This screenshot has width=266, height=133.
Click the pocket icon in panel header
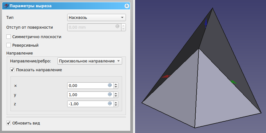coord(6,6)
